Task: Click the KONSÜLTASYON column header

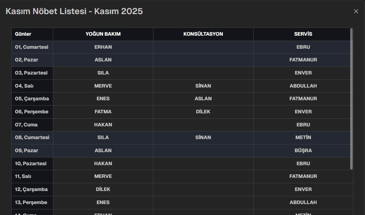Action: click(x=203, y=34)
